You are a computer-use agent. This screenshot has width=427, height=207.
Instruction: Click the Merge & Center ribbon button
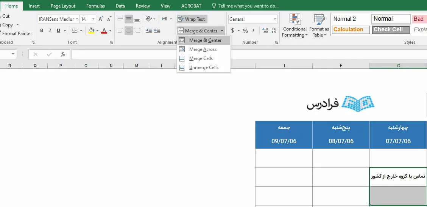[198, 31]
